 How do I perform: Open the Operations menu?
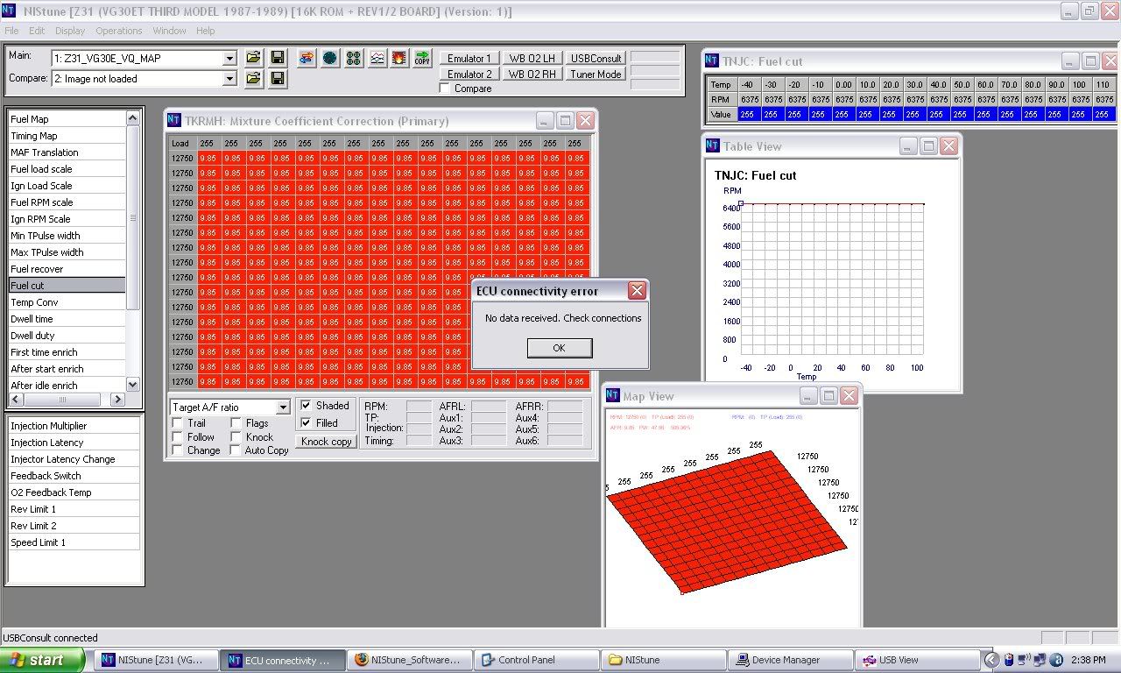(119, 31)
